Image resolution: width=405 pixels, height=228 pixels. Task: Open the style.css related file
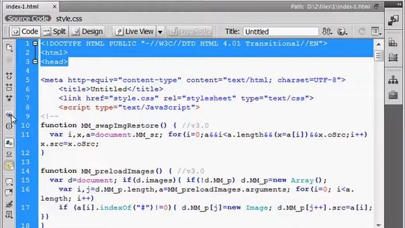tap(69, 18)
